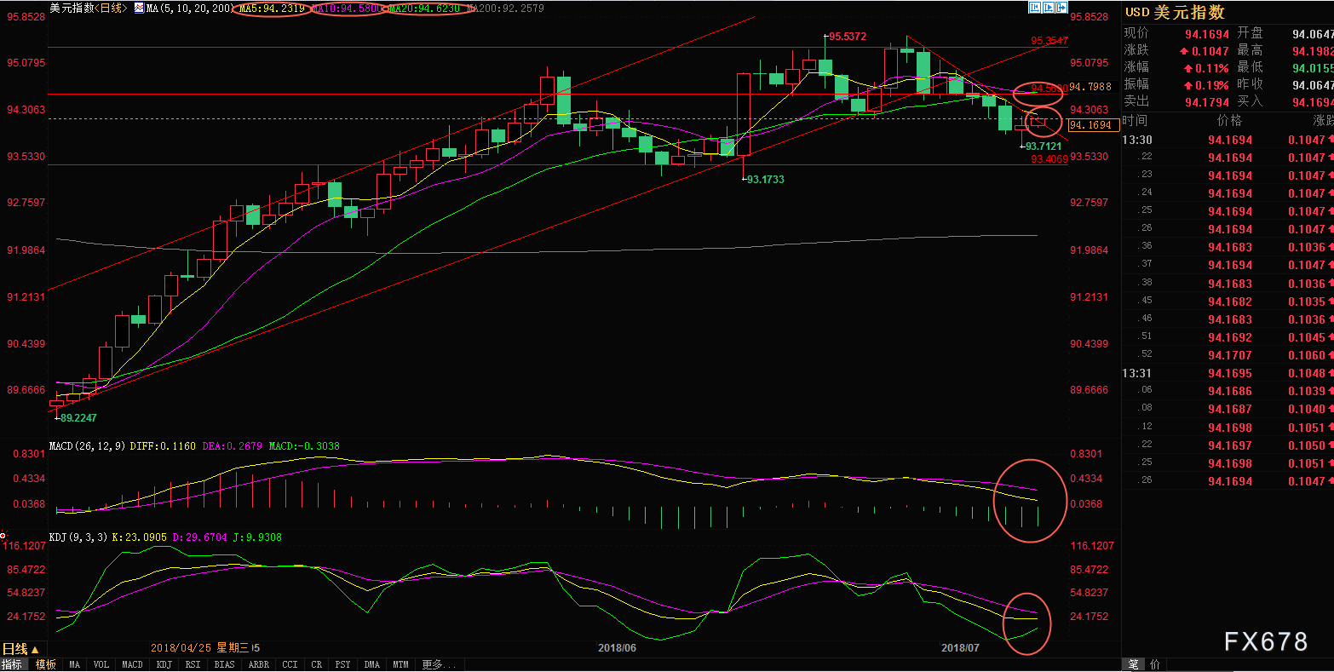
Task: Click the MA20:94.6230 label
Action: tap(424, 8)
